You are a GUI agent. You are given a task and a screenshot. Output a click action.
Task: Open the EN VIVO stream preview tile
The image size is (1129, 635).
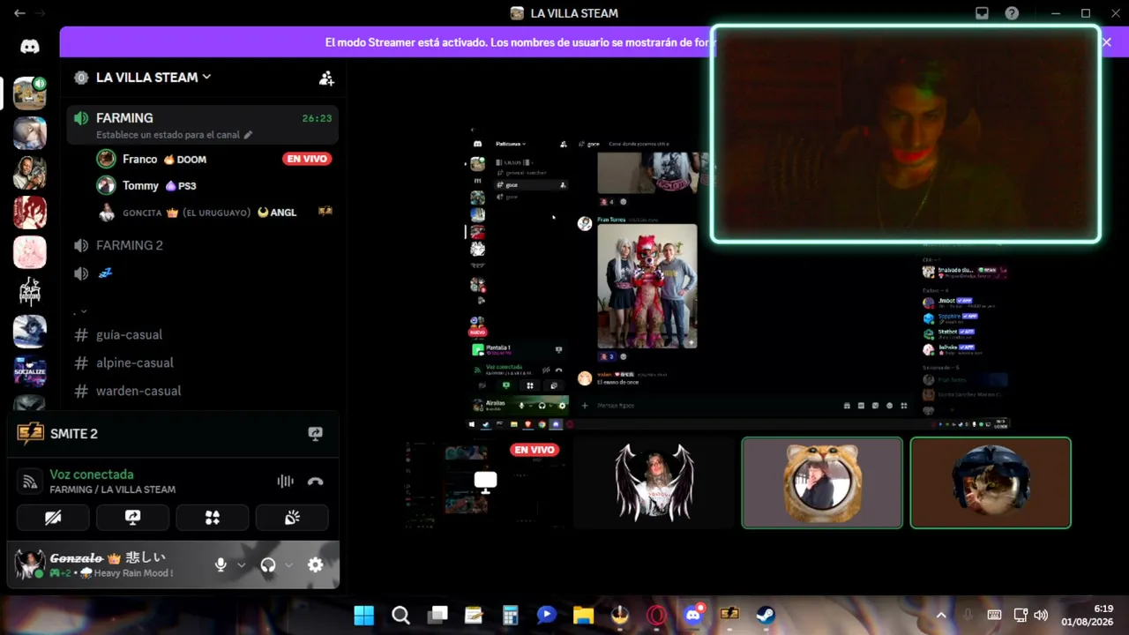click(x=485, y=482)
